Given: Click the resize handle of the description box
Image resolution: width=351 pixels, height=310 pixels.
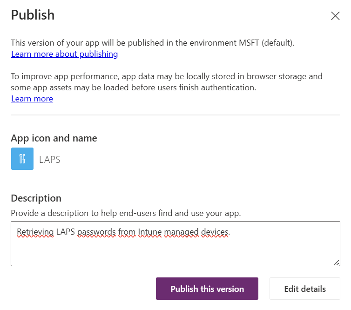Looking at the screenshot, I should pyautogui.click(x=337, y=263).
